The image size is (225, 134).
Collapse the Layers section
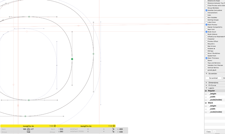(x=206, y=88)
